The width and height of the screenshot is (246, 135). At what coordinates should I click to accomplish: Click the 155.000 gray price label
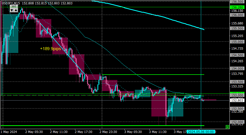pyautogui.click(x=237, y=42)
